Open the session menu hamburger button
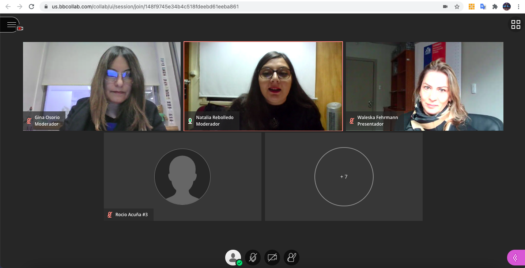Screen dimensions: 525x268 [11, 24]
